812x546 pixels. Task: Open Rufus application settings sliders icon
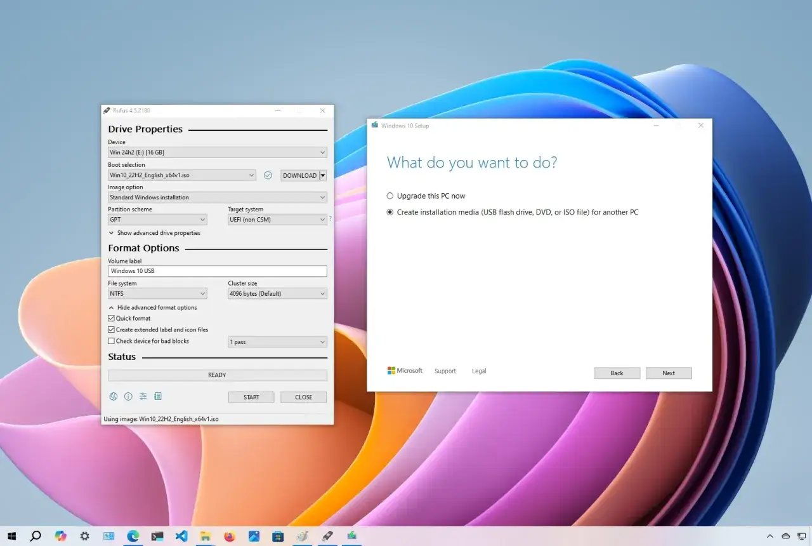(143, 396)
